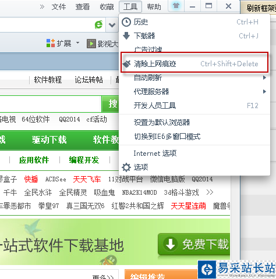Viewport: 276px width, 279px height.
Task: Expand the 扩展 dropdown arrow
Action: (x=77, y=42)
